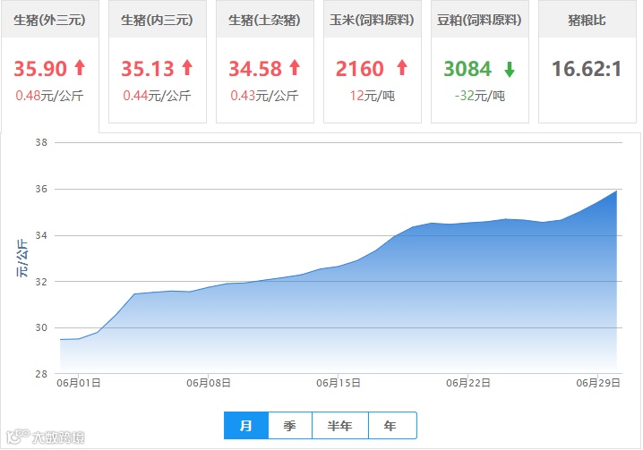Select the 玉米(饲料原料) price card

click(x=373, y=62)
